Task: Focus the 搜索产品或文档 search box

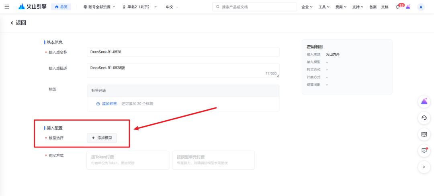Action: tap(254, 7)
